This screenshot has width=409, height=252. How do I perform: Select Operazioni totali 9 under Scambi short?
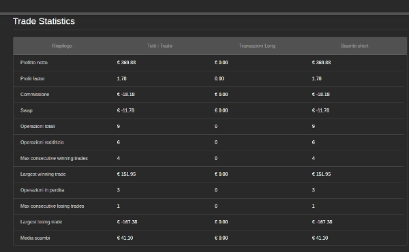314,127
